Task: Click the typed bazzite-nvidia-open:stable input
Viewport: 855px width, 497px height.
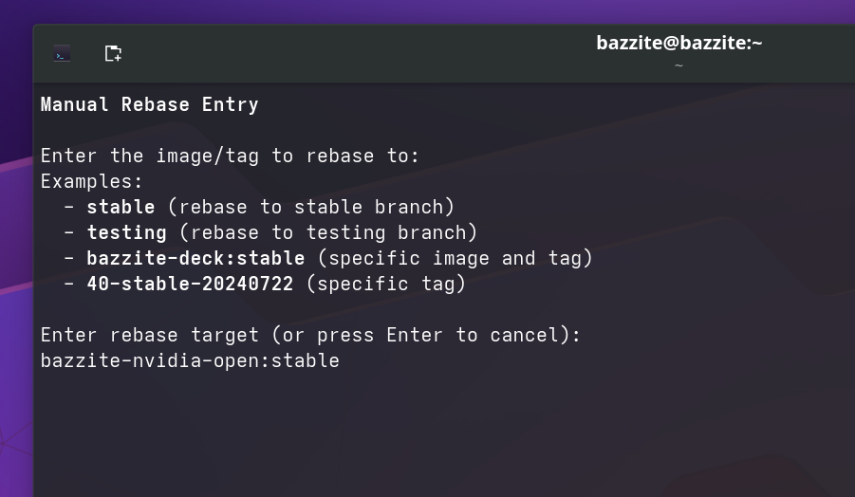Action: click(190, 360)
